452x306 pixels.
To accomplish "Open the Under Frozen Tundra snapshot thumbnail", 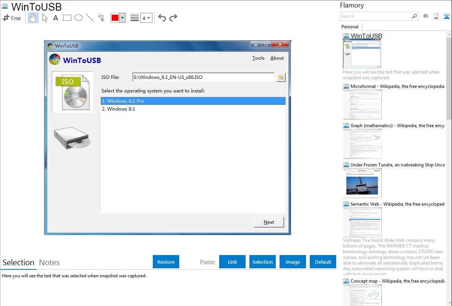I will pos(362,183).
